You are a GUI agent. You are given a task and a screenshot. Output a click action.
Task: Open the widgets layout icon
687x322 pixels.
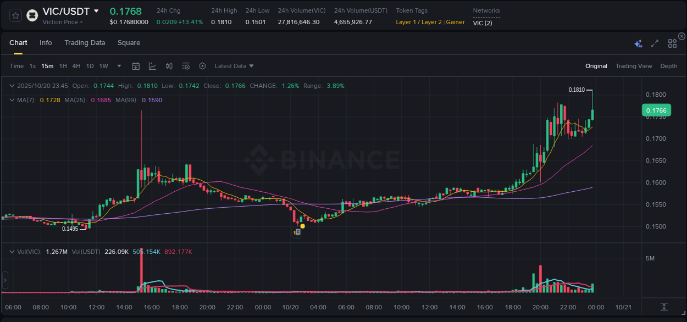pyautogui.click(x=672, y=42)
